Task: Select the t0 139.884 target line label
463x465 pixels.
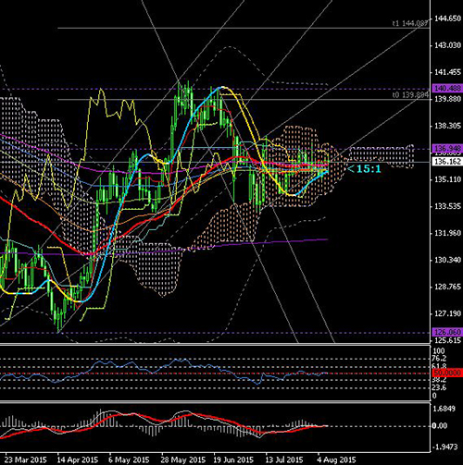Action: (x=410, y=95)
